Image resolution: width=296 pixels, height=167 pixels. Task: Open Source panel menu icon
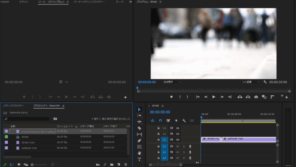(x=67, y=2)
